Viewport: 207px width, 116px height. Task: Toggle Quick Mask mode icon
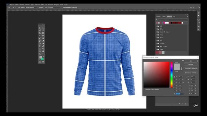pyautogui.click(x=40, y=62)
